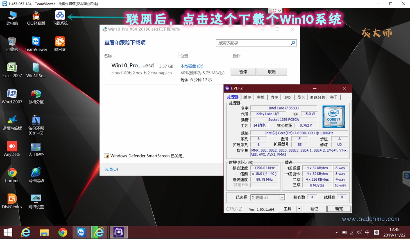410x239 pixels.
Task: Open the WinNTSe... desktop icon
Action: coord(36,70)
